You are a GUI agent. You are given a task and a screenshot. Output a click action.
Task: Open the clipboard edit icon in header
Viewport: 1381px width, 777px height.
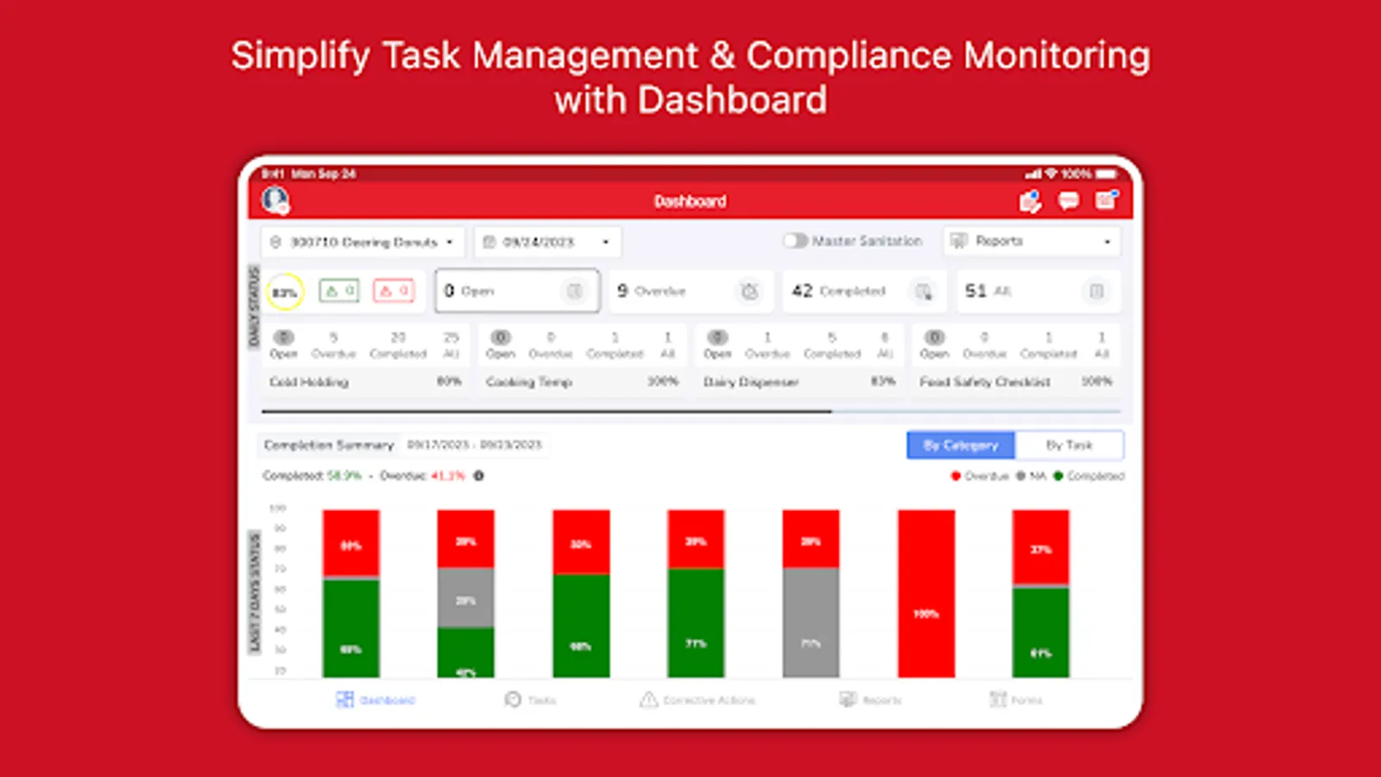click(x=1030, y=201)
